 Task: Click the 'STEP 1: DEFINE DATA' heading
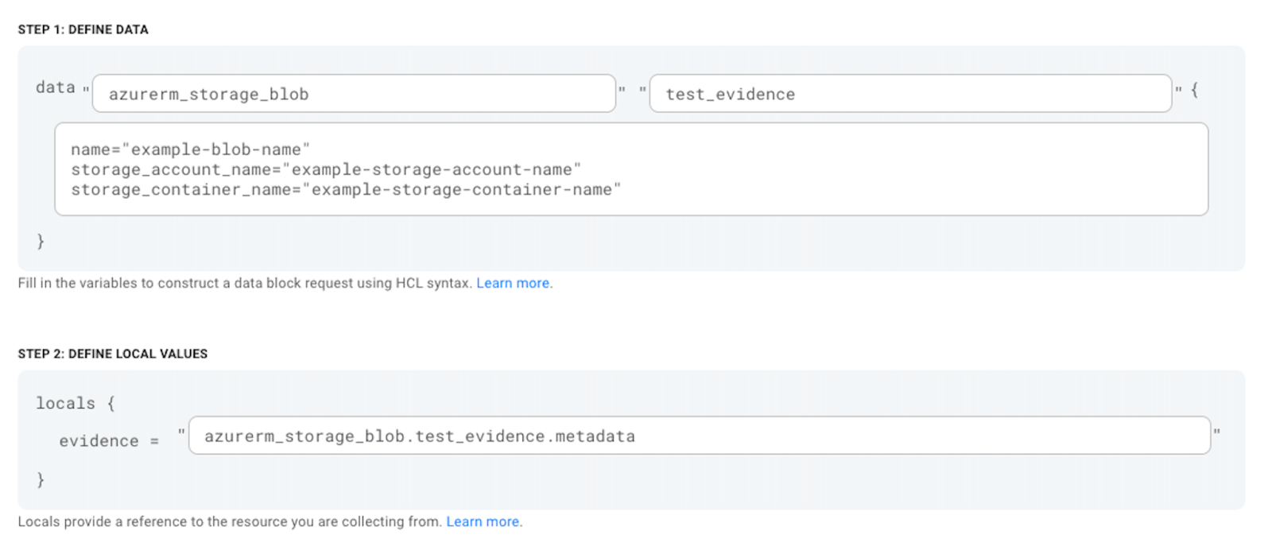click(83, 29)
